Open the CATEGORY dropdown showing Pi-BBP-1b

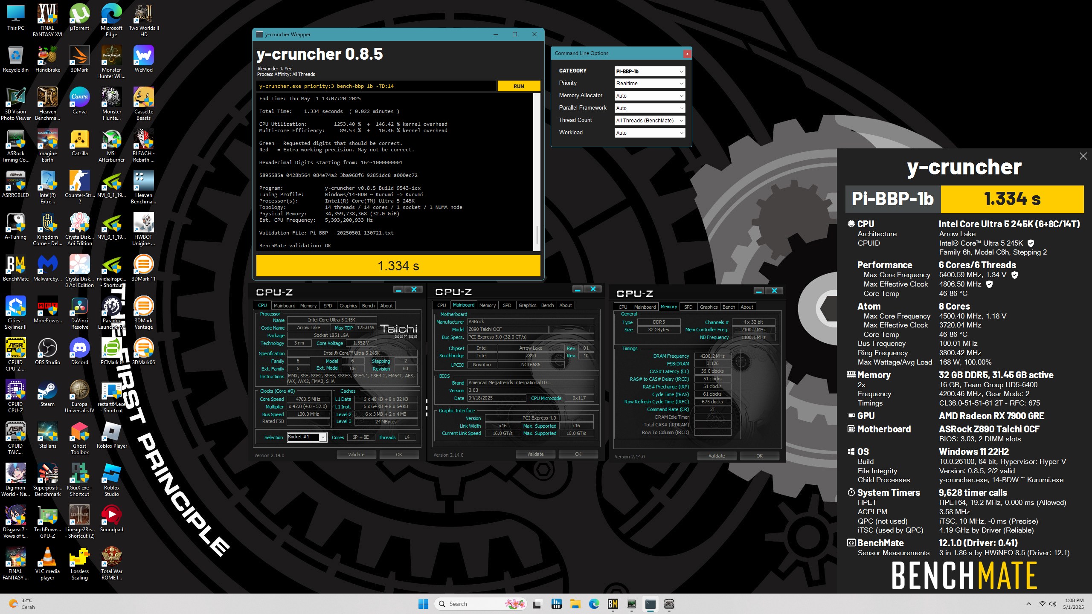tap(650, 71)
